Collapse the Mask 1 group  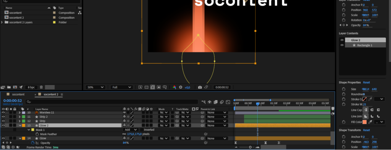[29, 129]
